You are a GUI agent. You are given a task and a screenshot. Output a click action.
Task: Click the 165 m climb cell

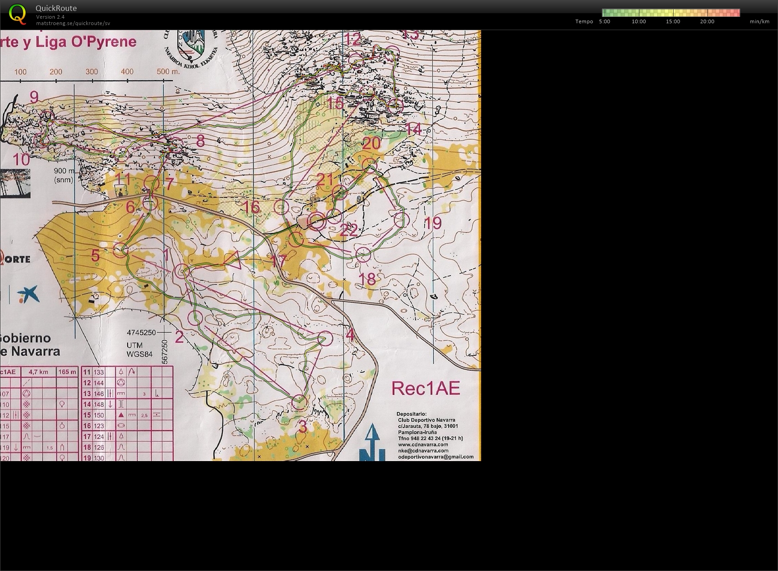click(x=67, y=372)
